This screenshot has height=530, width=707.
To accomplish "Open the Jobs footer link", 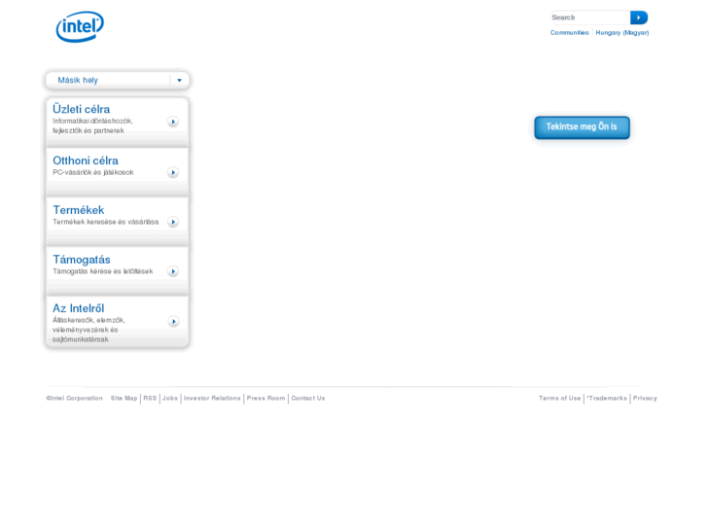I will click(x=170, y=399).
